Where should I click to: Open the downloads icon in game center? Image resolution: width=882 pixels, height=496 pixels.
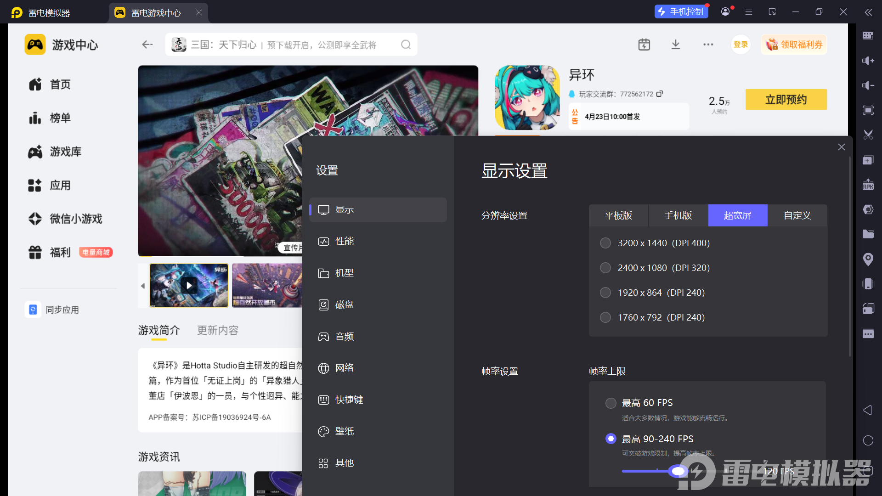pyautogui.click(x=676, y=45)
